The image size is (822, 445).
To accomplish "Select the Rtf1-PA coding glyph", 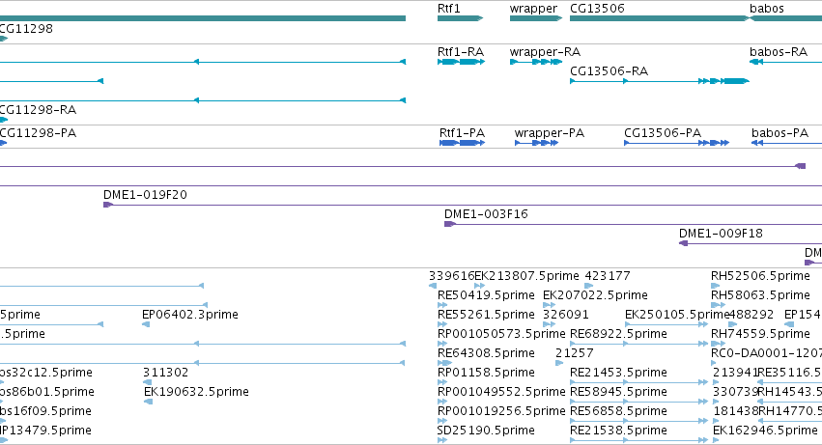I will coord(462,143).
